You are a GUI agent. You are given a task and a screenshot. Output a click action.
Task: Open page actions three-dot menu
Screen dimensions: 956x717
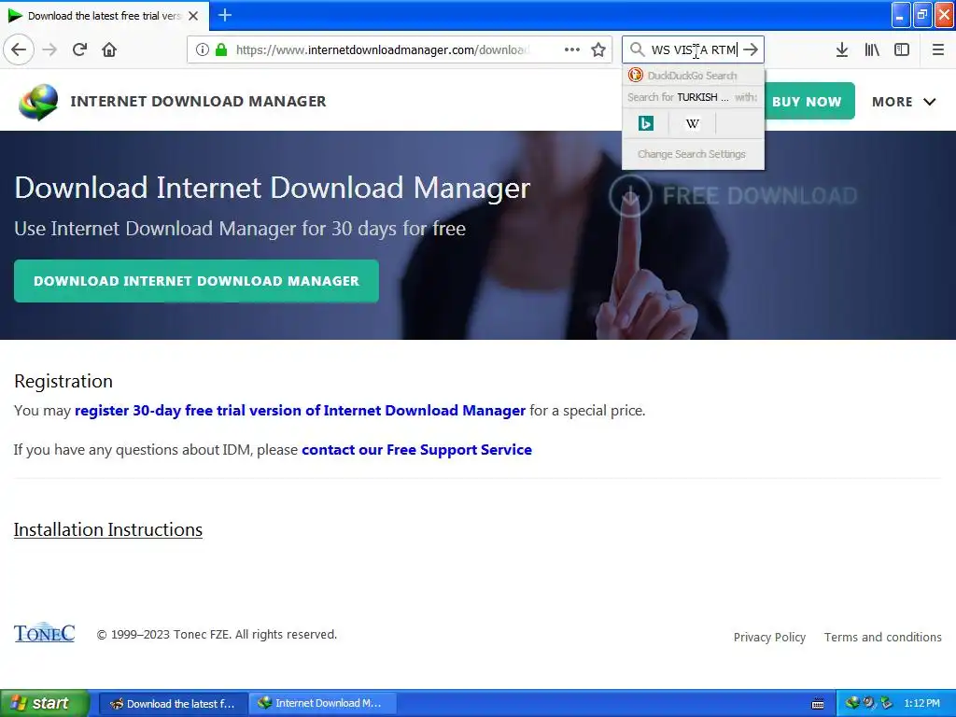572,49
